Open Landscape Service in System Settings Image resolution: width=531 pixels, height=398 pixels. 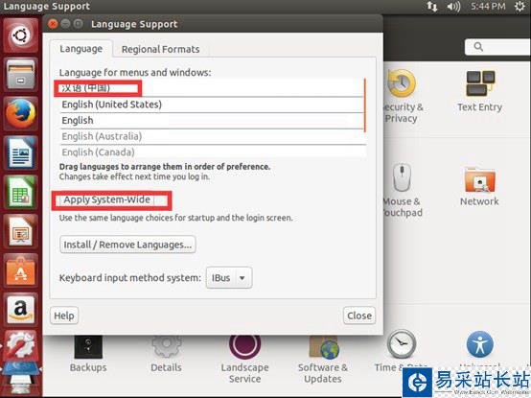[244, 359]
